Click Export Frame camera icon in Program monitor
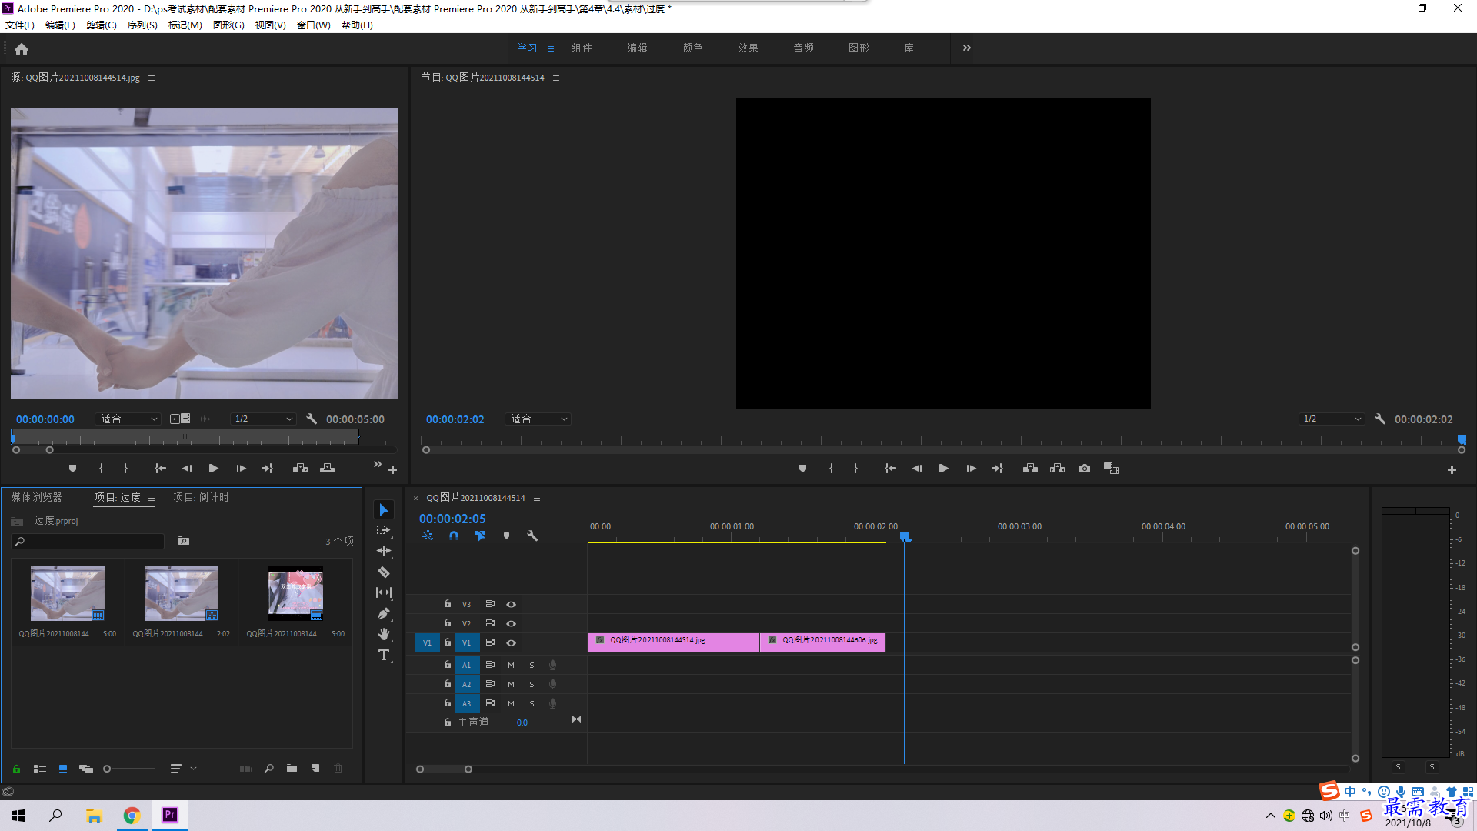The height and width of the screenshot is (831, 1477). [x=1085, y=469]
